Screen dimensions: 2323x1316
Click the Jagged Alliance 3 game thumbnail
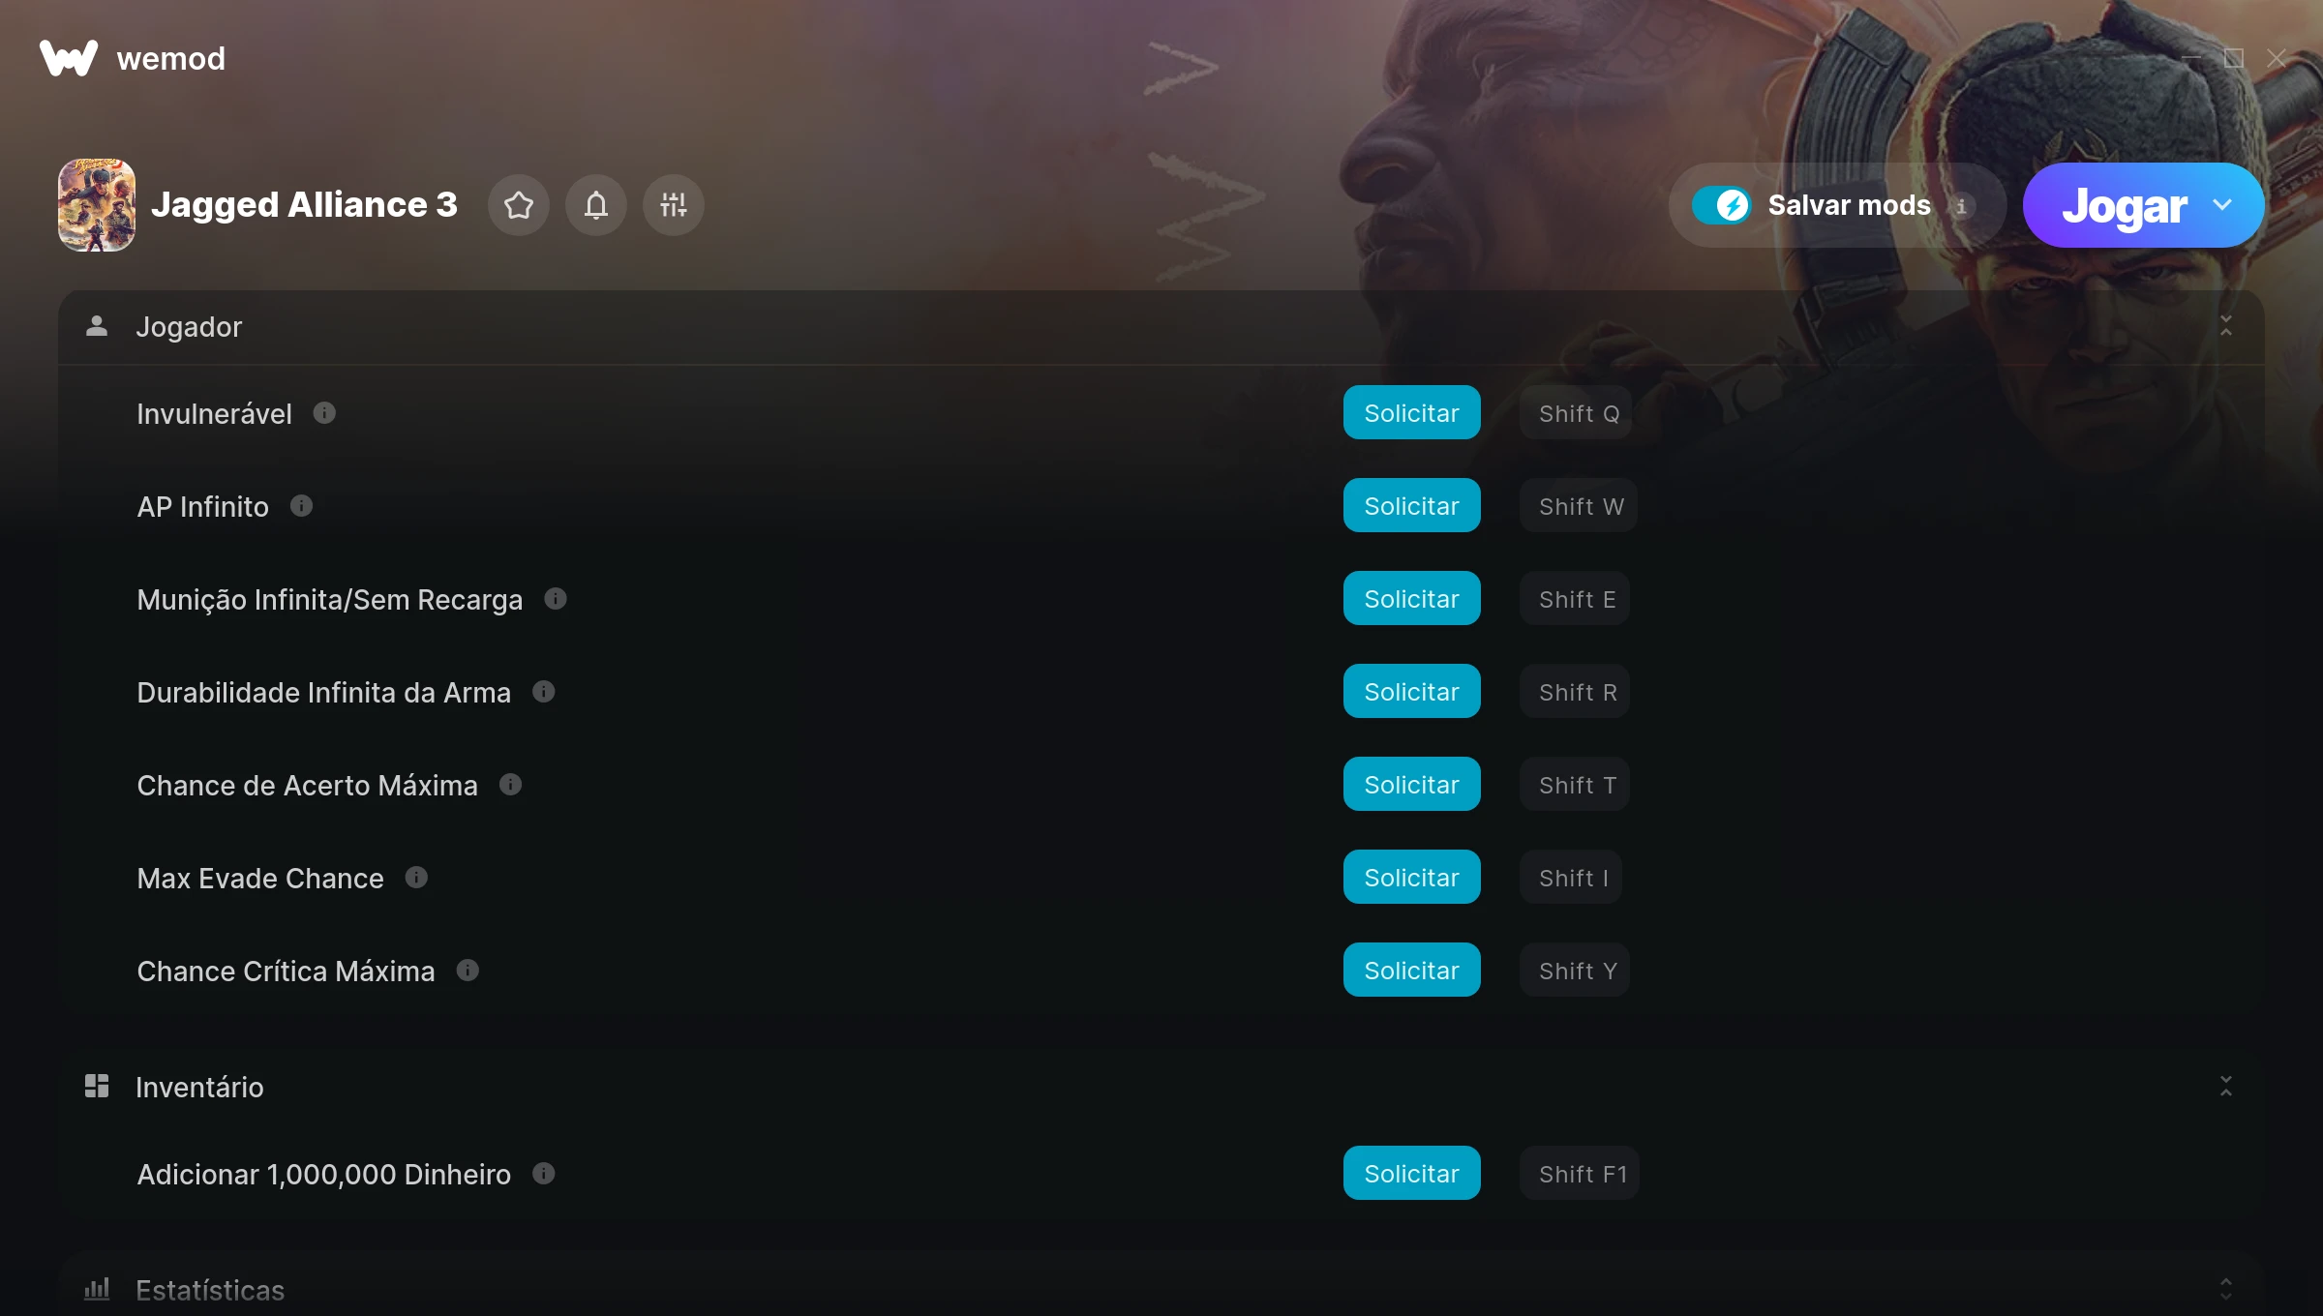(x=97, y=205)
